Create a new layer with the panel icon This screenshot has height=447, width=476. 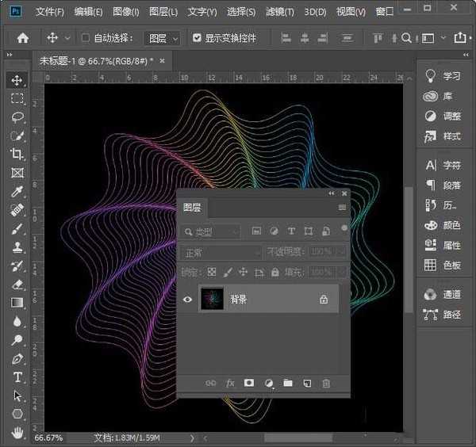click(307, 383)
